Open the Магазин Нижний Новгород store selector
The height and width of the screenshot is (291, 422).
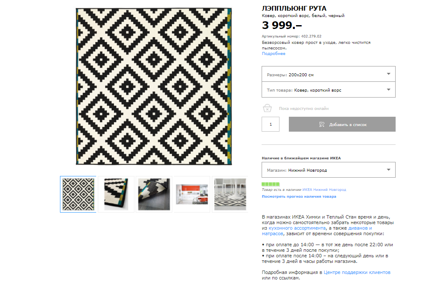328,170
